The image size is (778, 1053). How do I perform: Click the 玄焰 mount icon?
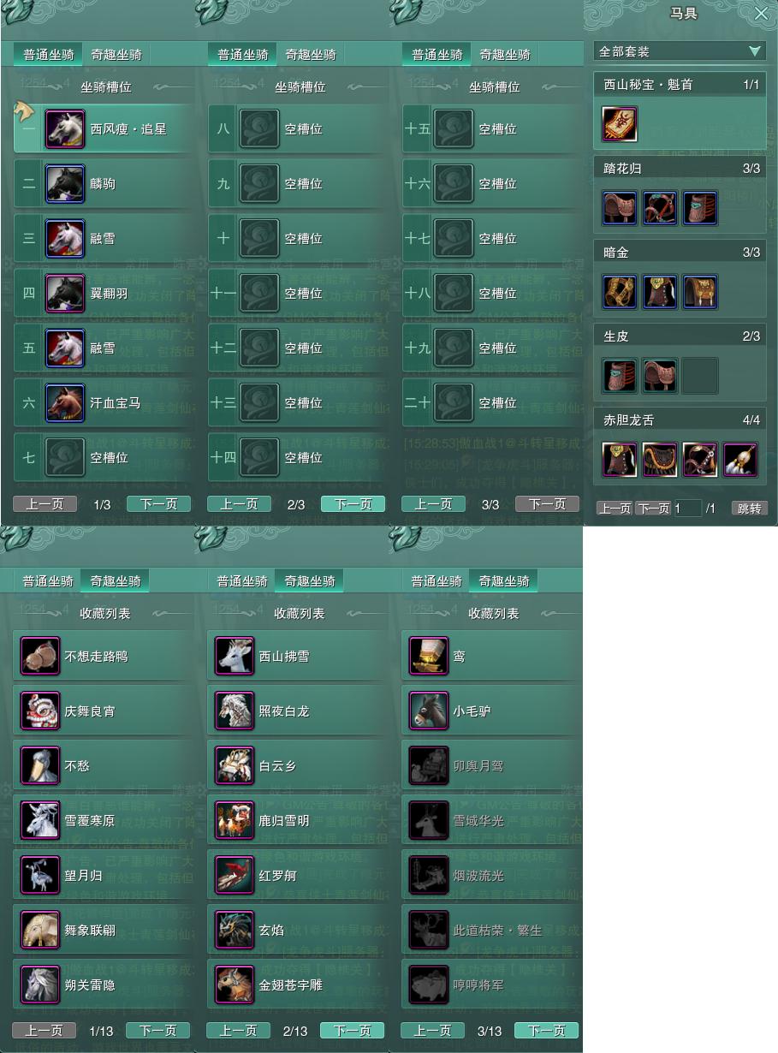tap(235, 931)
